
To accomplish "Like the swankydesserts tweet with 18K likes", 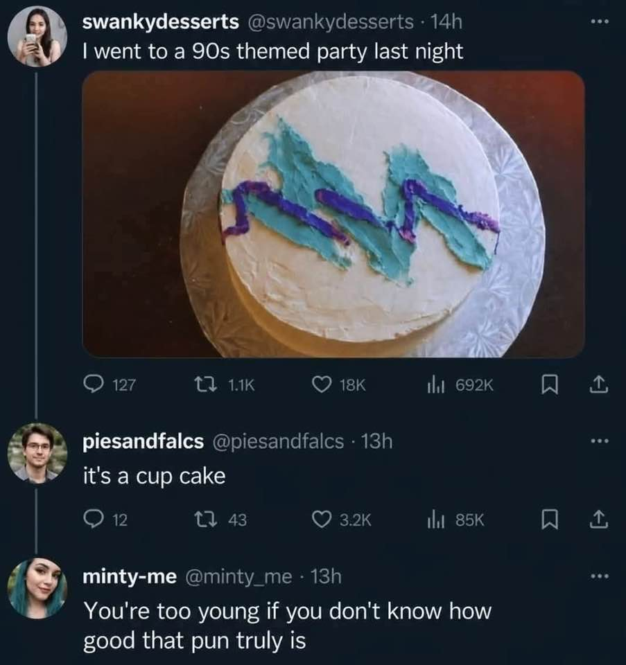I will [338, 384].
